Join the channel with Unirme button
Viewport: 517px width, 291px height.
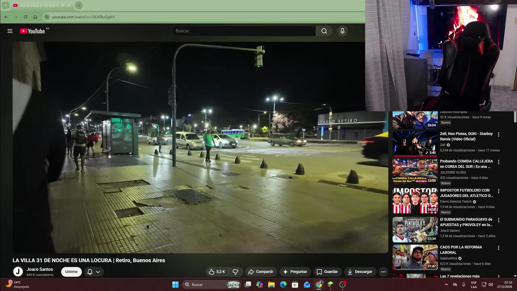[71, 272]
